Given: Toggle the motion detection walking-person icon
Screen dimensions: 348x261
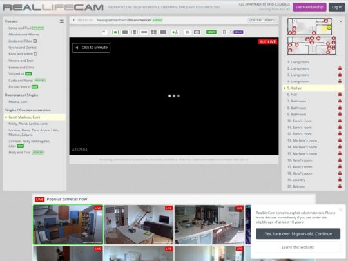Looking at the screenshot, I should 175,32.
